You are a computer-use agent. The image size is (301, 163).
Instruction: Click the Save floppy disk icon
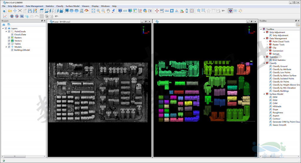[30, 11]
